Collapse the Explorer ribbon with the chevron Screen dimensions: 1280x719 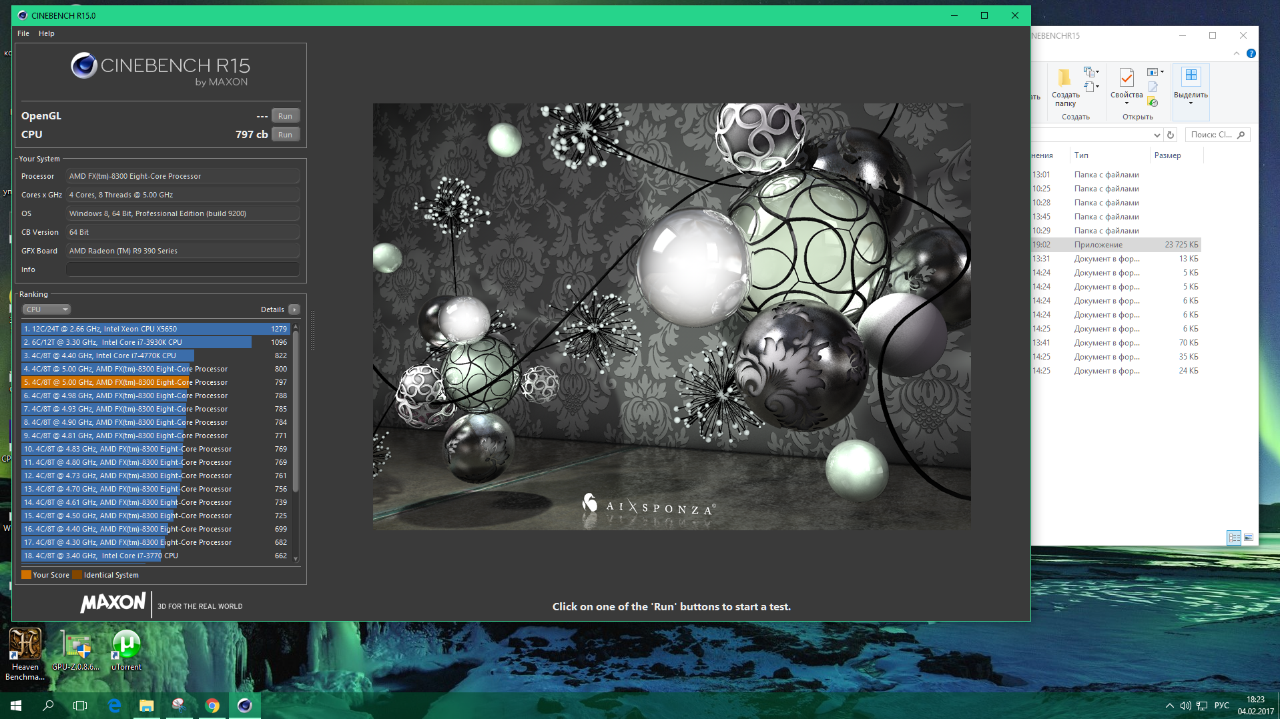pos(1237,53)
